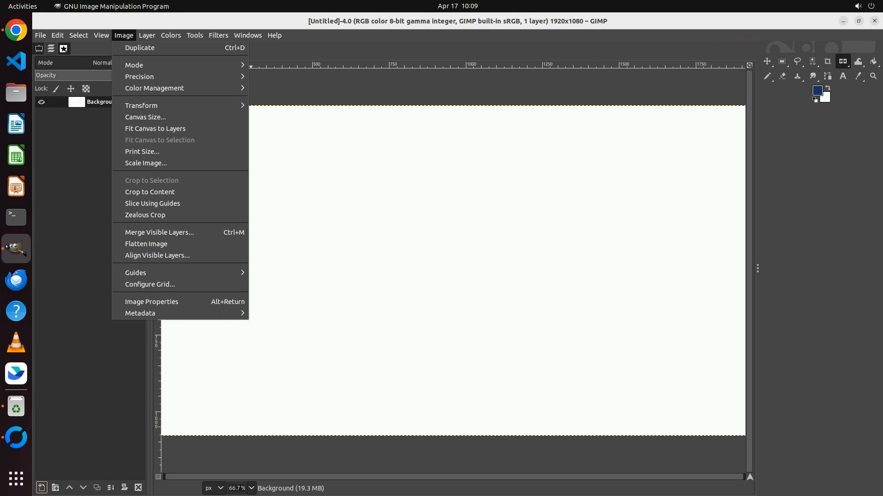Choose Flatten Image menu entry
883x496 pixels.
pyautogui.click(x=146, y=244)
